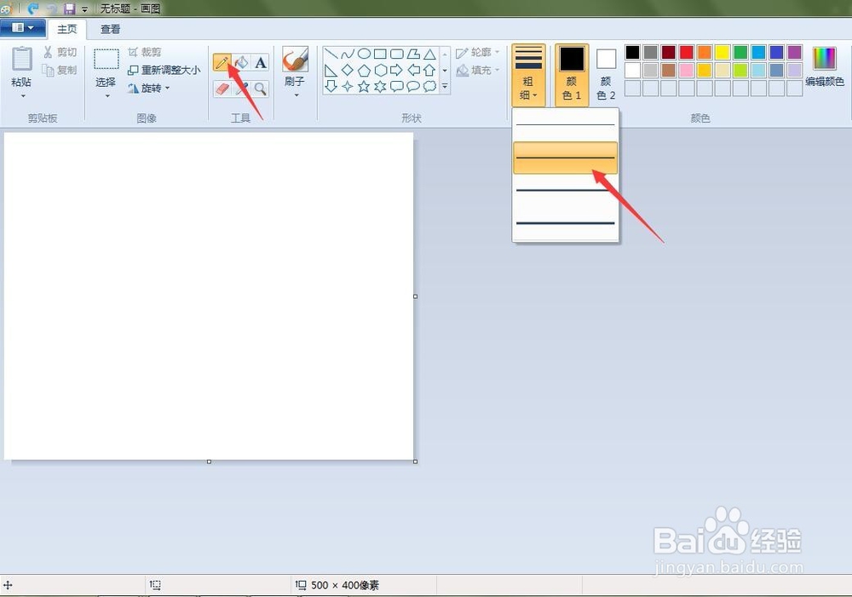The image size is (852, 597).
Task: Select the Up arrow shape
Action: pos(429,70)
